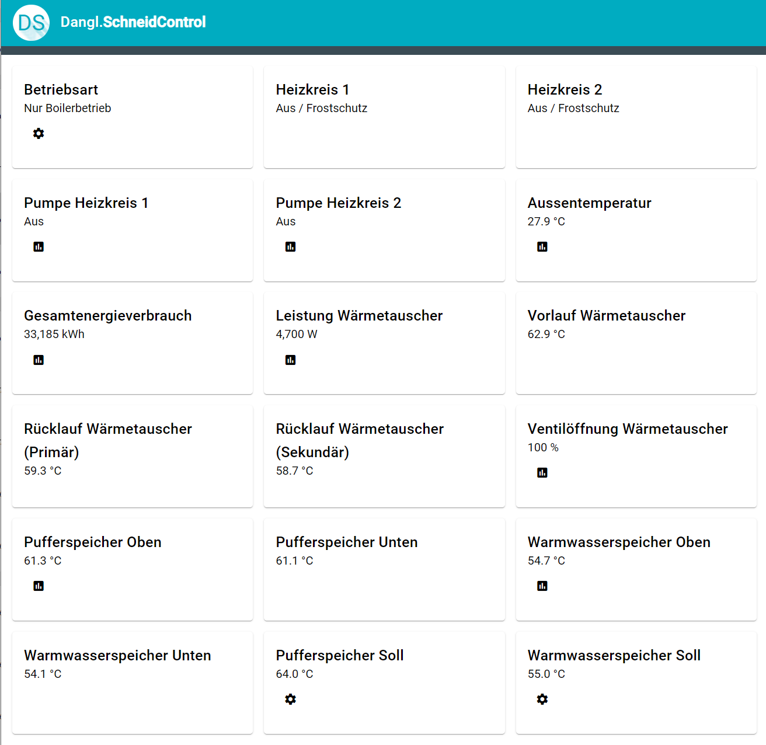The width and height of the screenshot is (766, 745).
Task: Click the 61.3 °C Pufferspeicher Oben value
Action: click(43, 561)
